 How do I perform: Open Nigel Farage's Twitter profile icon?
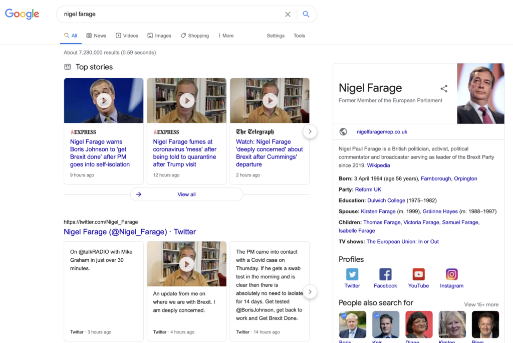352,275
